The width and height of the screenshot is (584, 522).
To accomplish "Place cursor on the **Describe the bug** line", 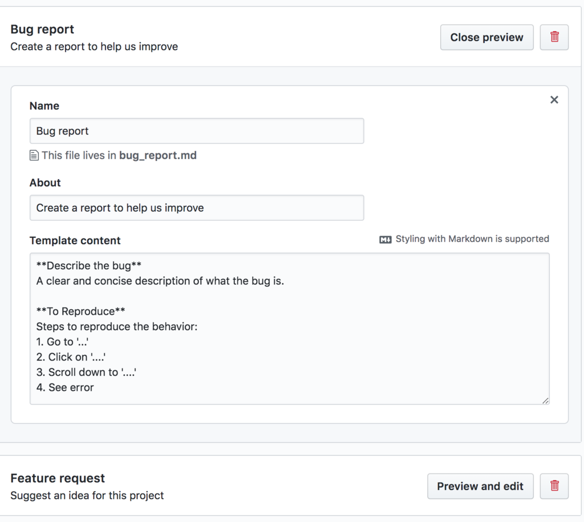I will click(x=88, y=266).
